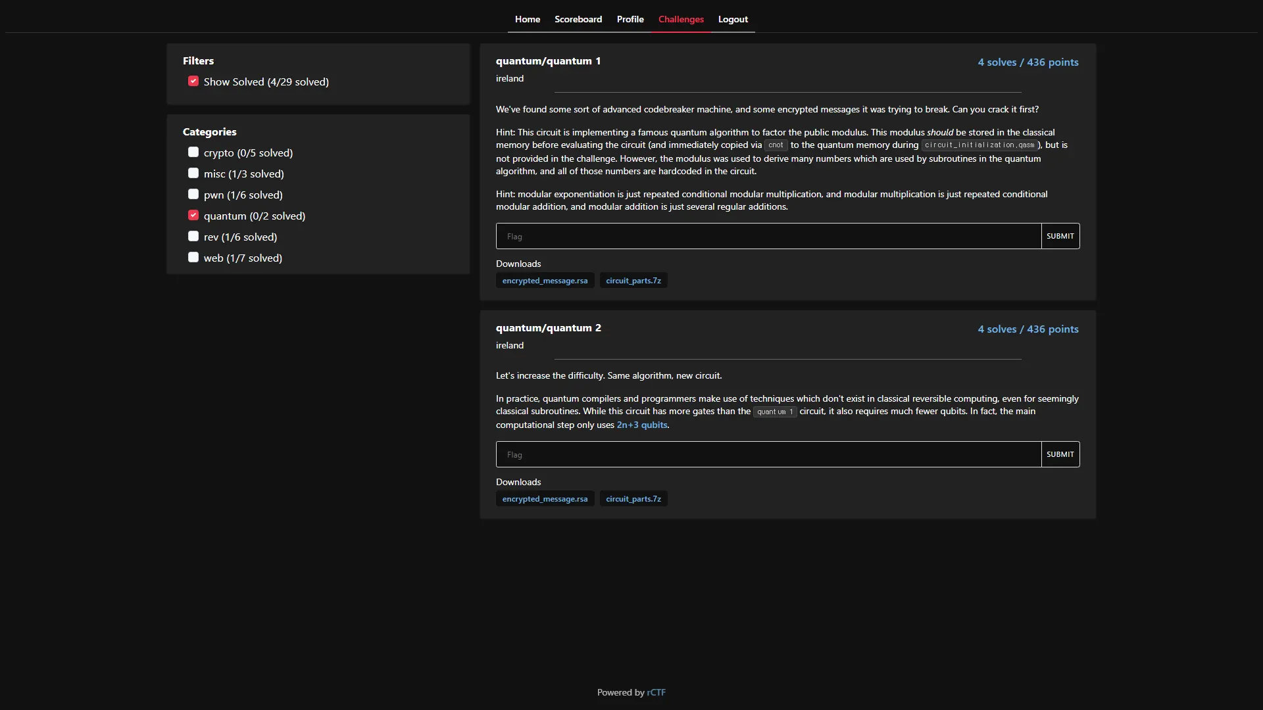This screenshot has width=1263, height=710.
Task: Open the 2n+3 qubits link
Action: [641, 425]
